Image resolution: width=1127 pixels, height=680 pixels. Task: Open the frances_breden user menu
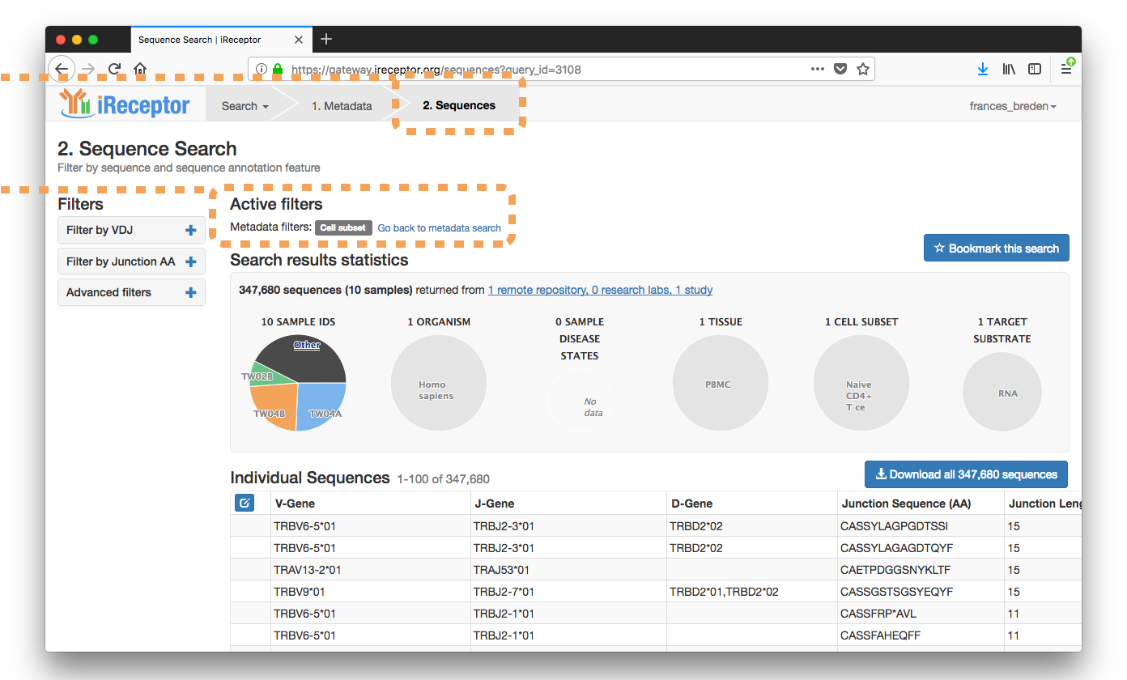1013,106
